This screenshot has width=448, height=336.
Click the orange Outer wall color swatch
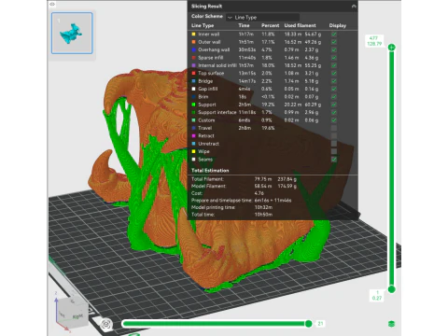tap(193, 42)
